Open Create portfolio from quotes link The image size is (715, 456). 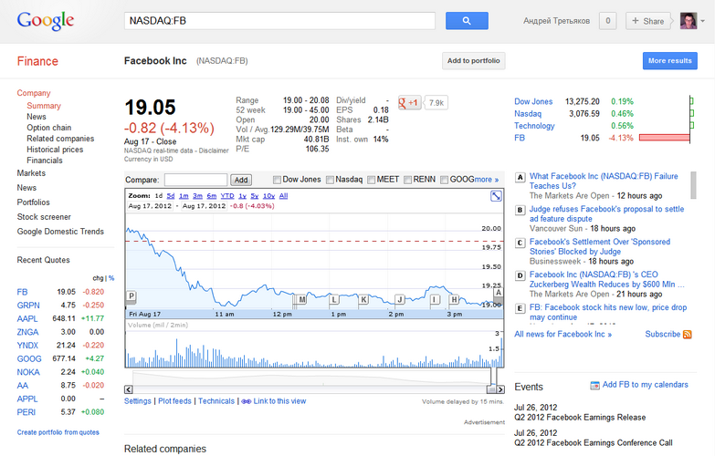(x=58, y=432)
